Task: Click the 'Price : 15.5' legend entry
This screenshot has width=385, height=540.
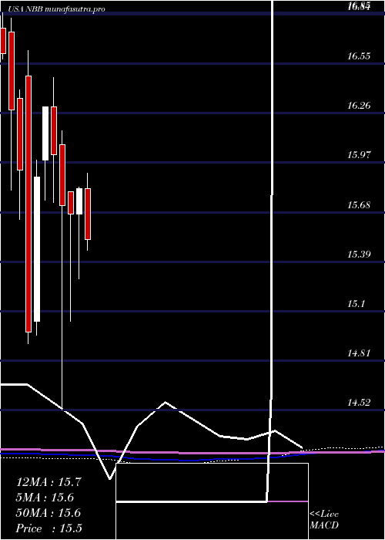Action: (49, 528)
